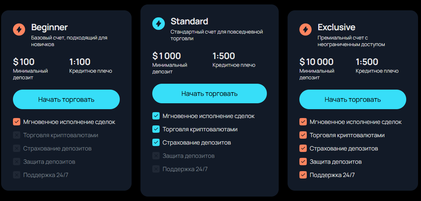This screenshot has width=421, height=201.
Task: Click the blue lightning icon beside Standard
Action: click(x=159, y=24)
